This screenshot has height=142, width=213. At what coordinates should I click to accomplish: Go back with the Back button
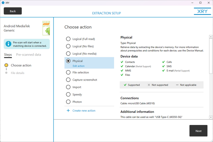coord(13,11)
